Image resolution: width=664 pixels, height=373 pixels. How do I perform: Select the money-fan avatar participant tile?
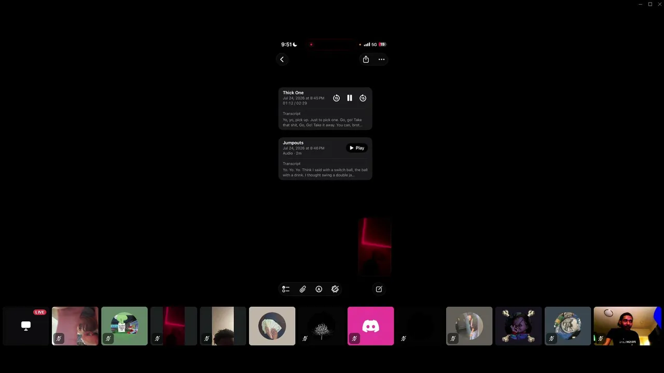(272, 326)
